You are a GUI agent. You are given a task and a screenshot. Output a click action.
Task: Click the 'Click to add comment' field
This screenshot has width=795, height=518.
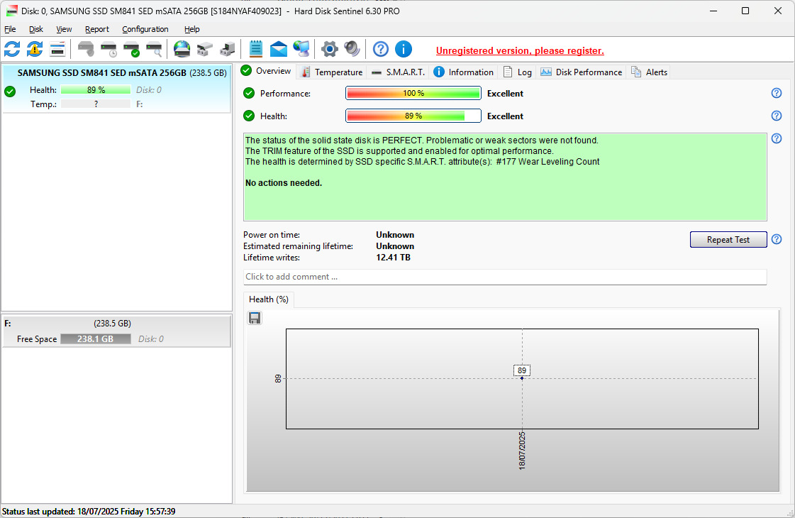tap(504, 277)
